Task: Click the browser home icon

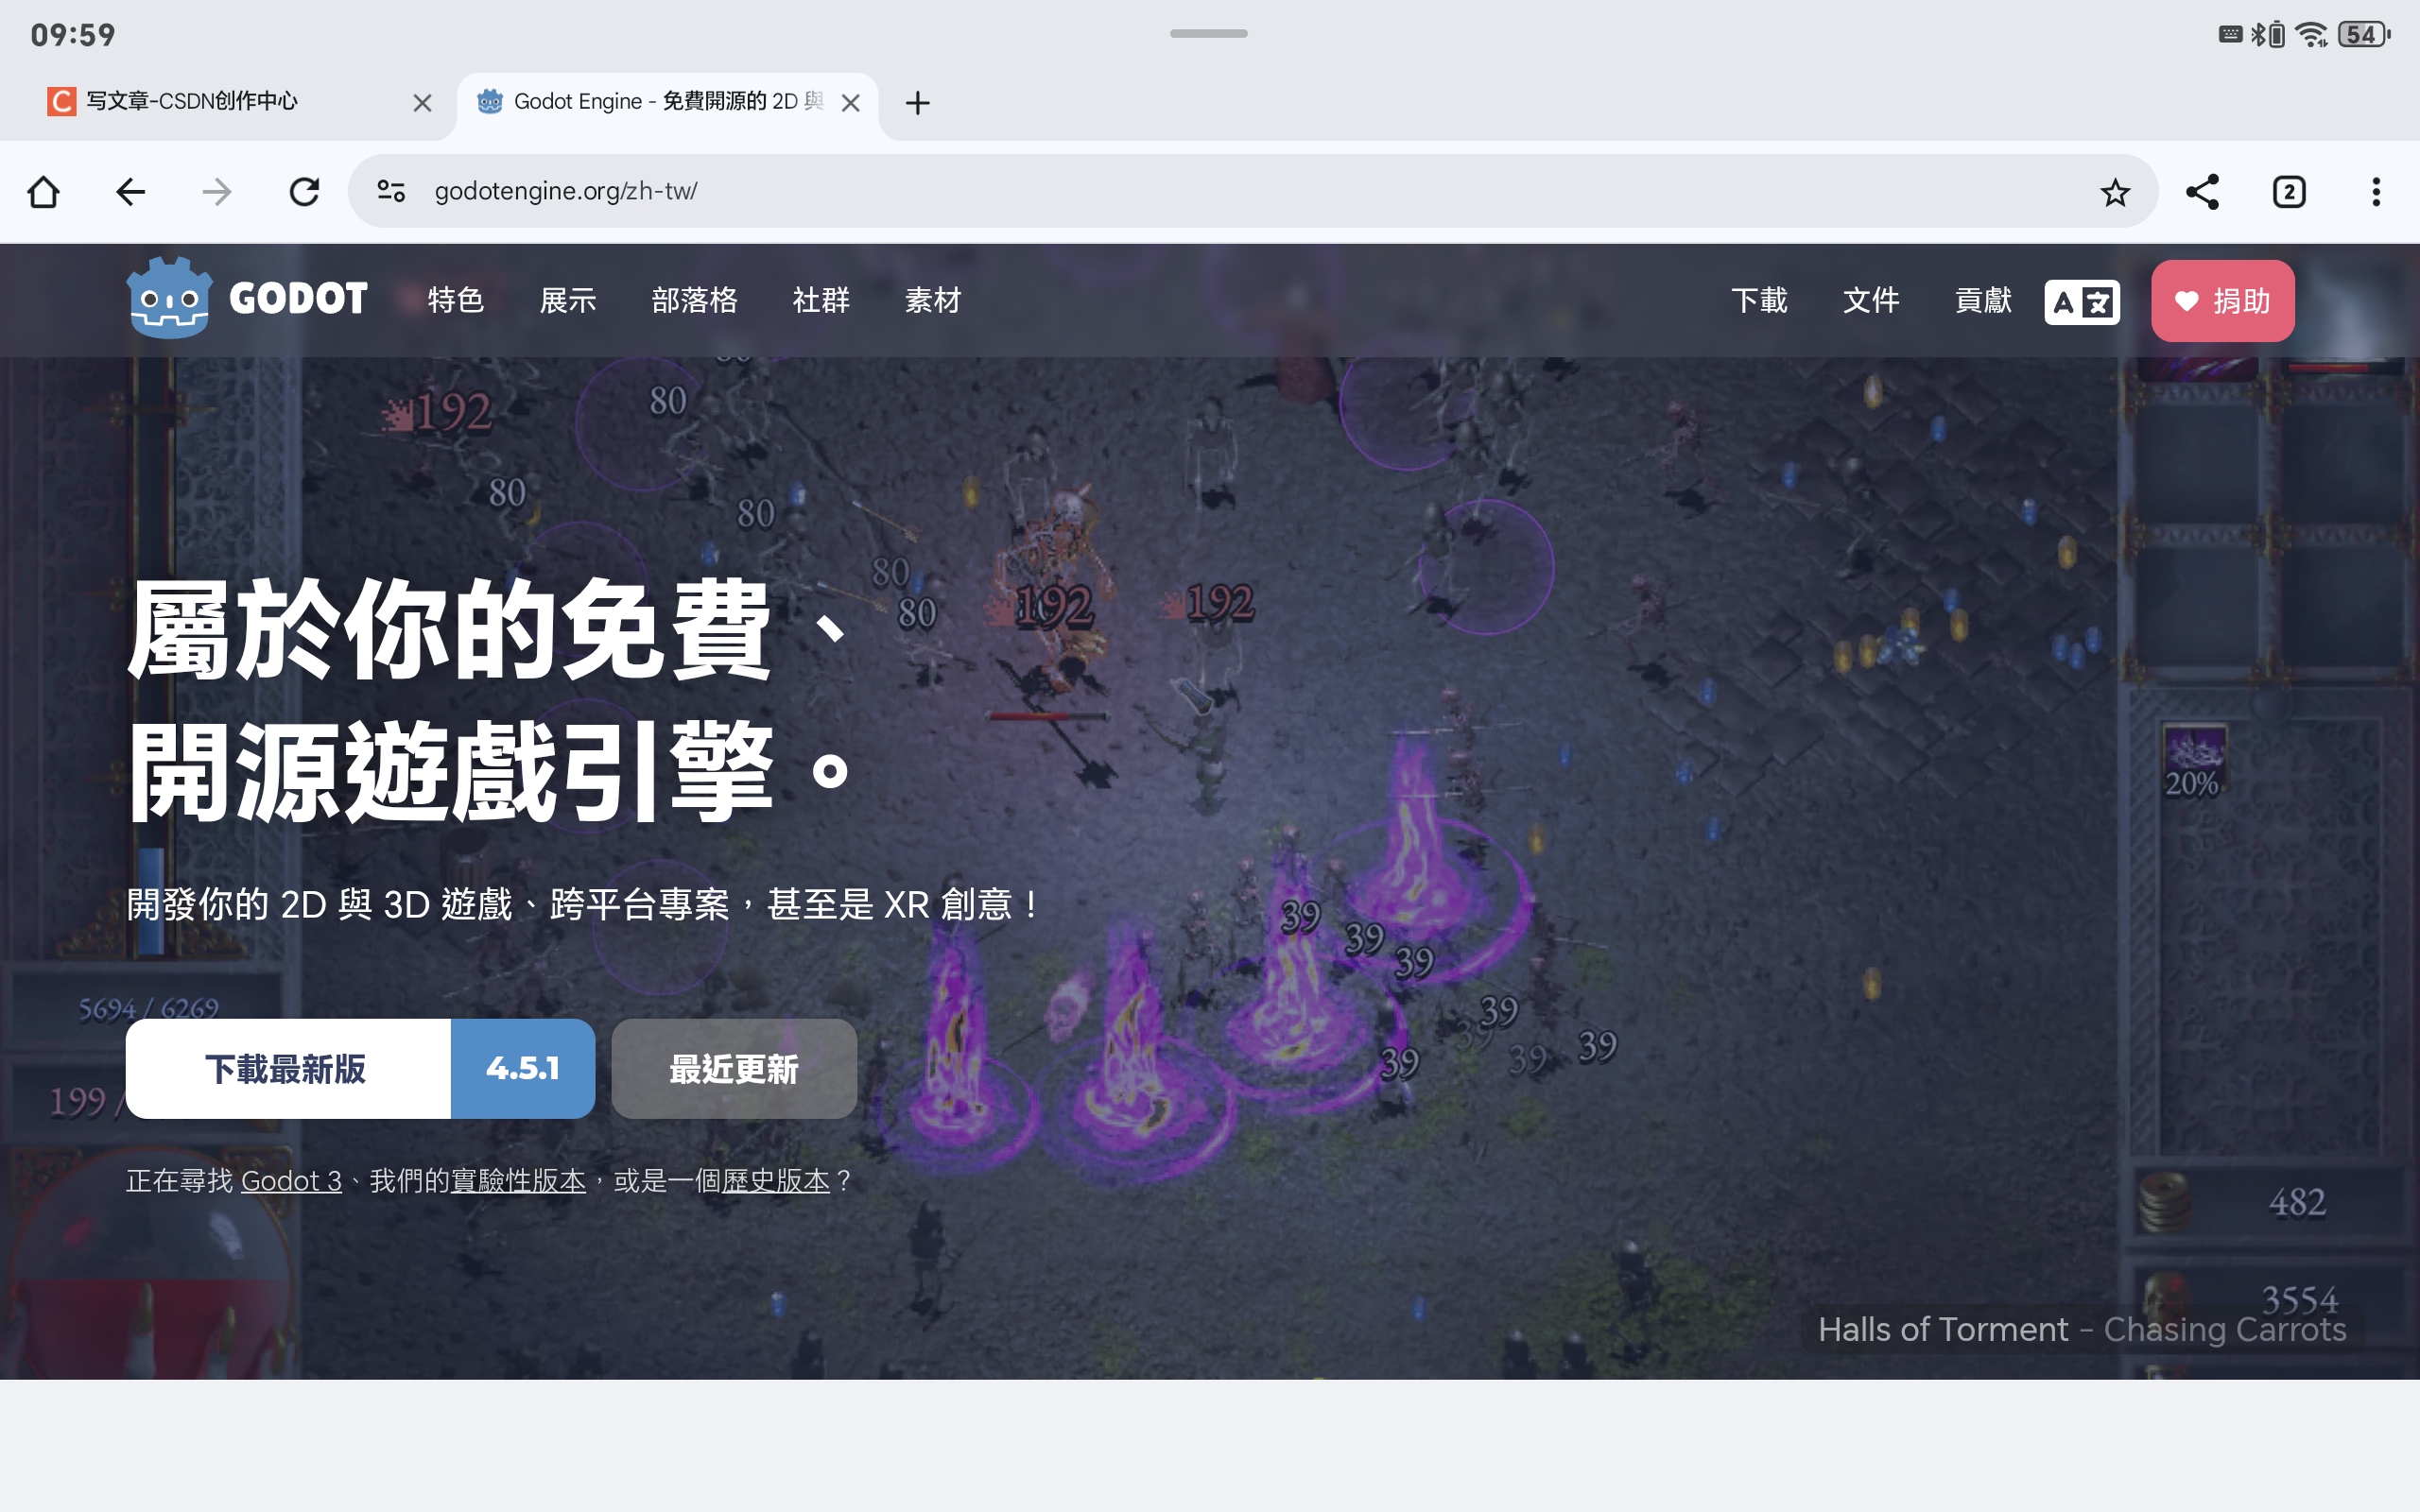Action: [x=43, y=191]
